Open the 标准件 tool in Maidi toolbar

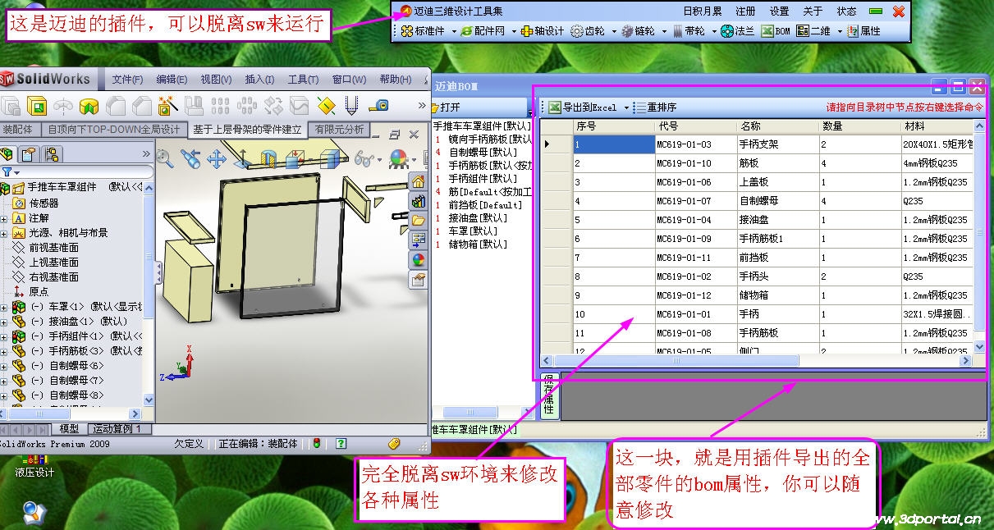tap(424, 31)
